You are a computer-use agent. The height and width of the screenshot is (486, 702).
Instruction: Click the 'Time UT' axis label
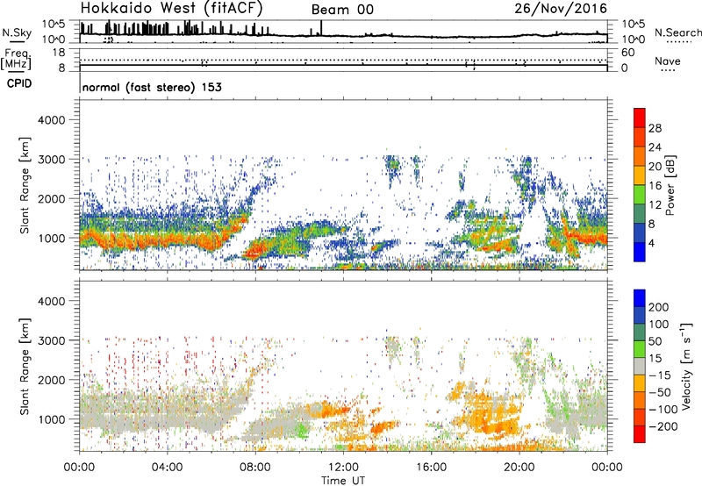point(343,481)
